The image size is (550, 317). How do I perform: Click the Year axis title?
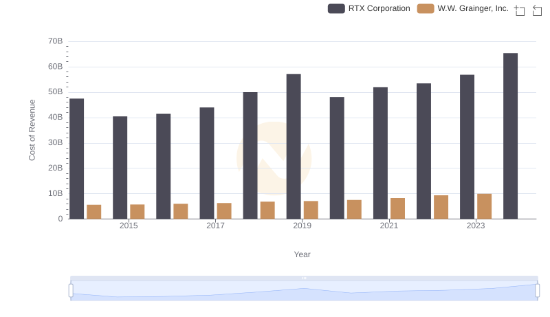coord(302,254)
